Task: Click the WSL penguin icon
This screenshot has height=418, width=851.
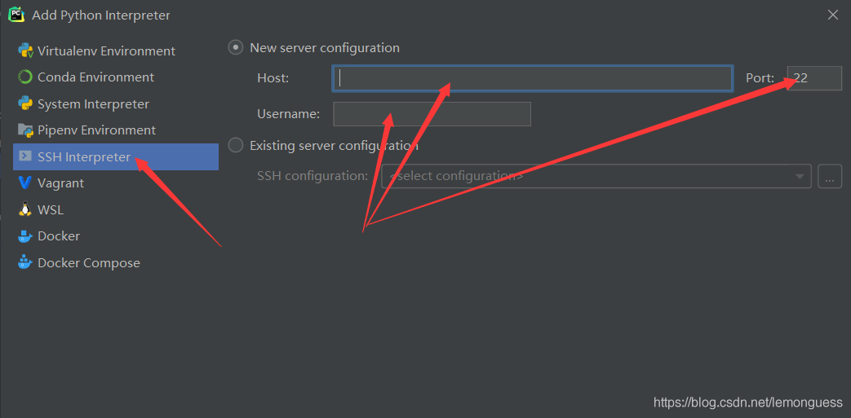Action: point(24,209)
